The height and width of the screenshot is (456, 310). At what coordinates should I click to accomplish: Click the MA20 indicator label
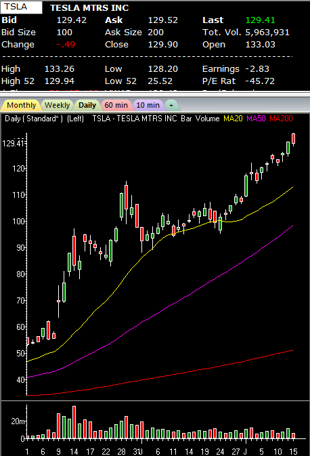(x=233, y=119)
